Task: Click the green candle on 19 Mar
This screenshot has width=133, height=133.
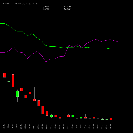Action: 17,94
